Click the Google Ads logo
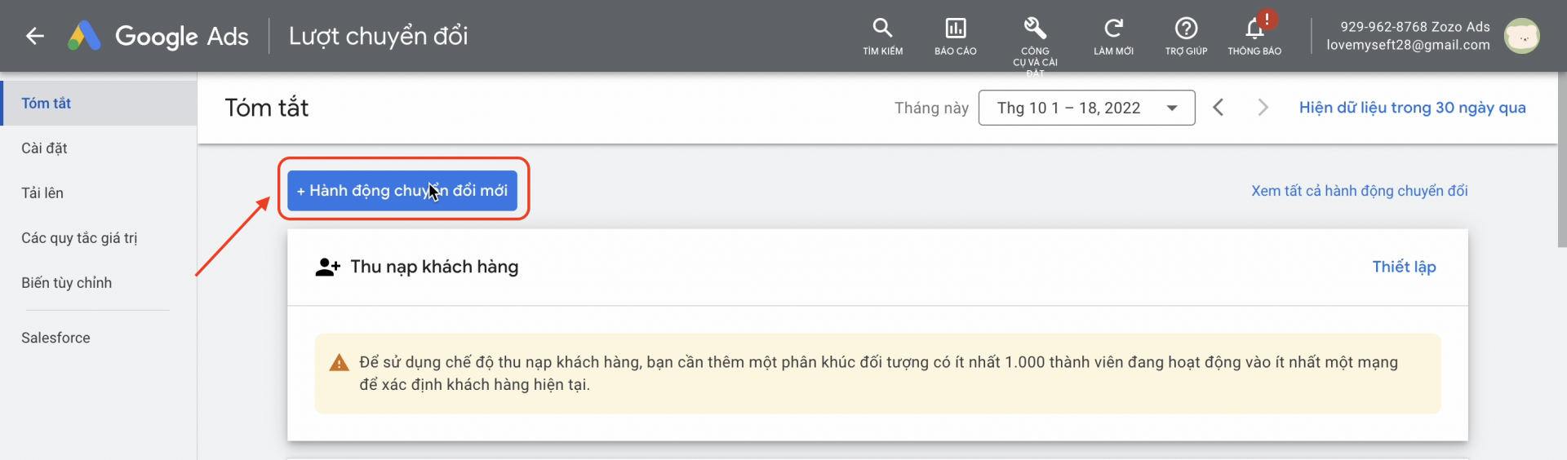This screenshot has width=1567, height=460. 158,36
